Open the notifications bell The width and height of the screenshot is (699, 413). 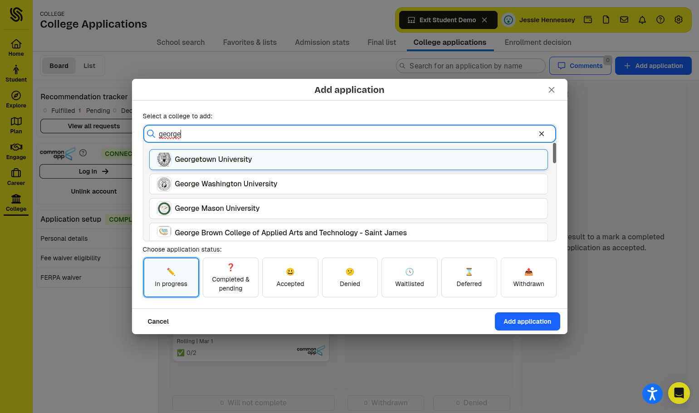(642, 19)
